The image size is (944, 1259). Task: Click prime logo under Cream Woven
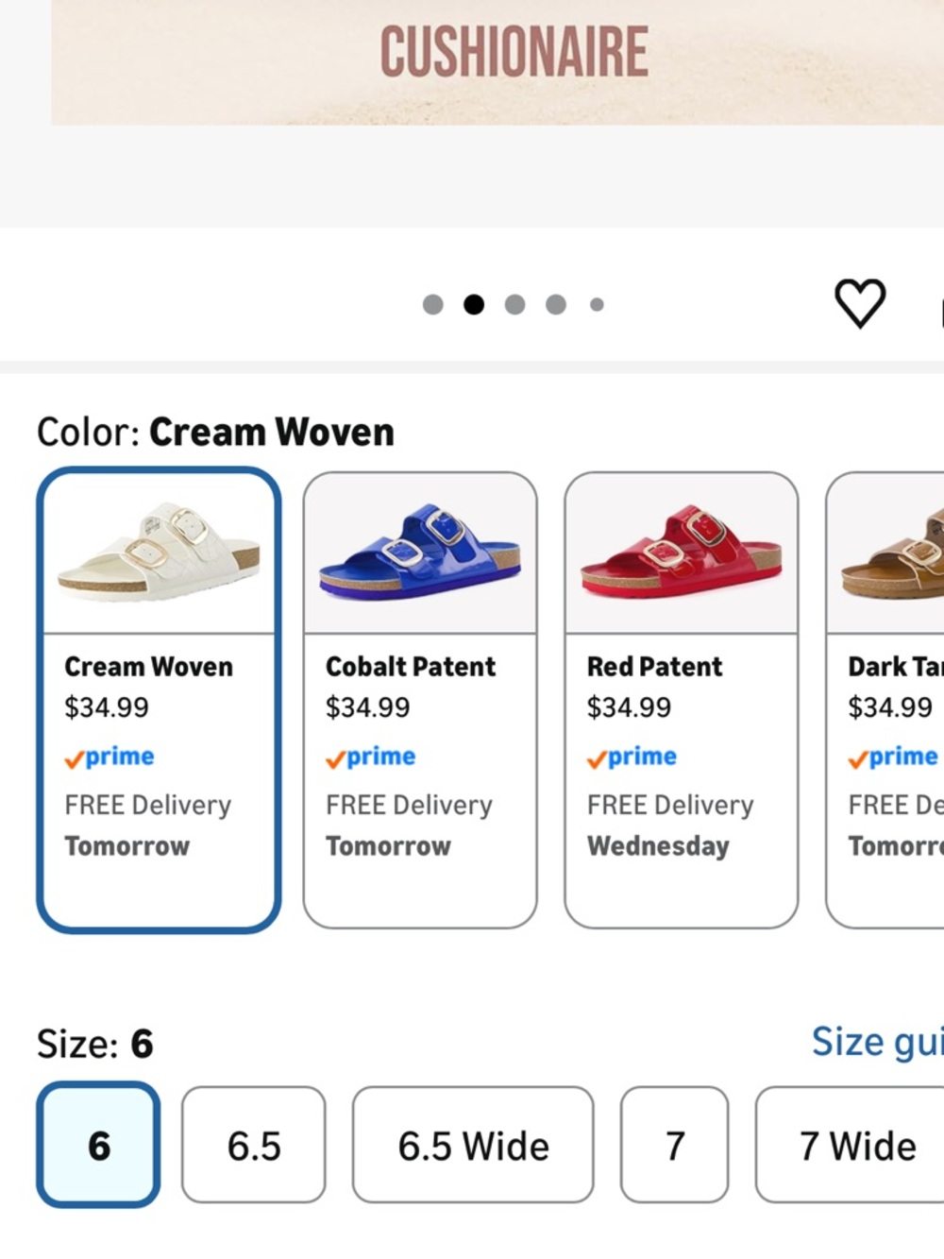[110, 757]
